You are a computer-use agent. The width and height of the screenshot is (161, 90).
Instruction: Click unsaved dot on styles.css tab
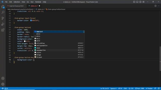[x=39, y=6]
